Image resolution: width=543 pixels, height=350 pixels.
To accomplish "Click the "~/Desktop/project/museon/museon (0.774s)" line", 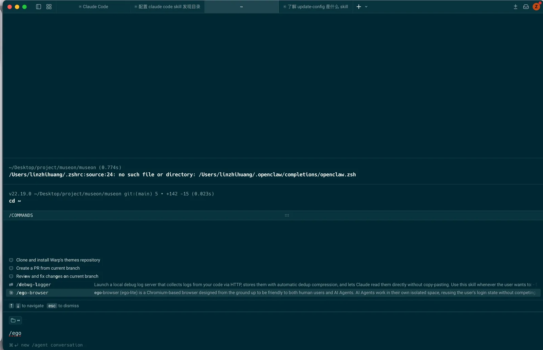I will (65, 168).
